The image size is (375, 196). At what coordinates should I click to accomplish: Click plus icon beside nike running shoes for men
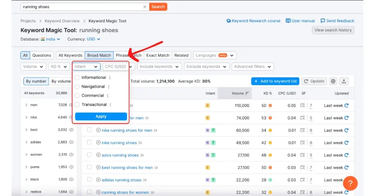98,130
